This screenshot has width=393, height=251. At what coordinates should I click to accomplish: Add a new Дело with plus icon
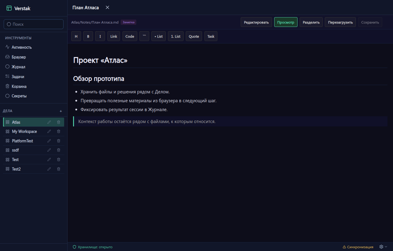[61, 111]
